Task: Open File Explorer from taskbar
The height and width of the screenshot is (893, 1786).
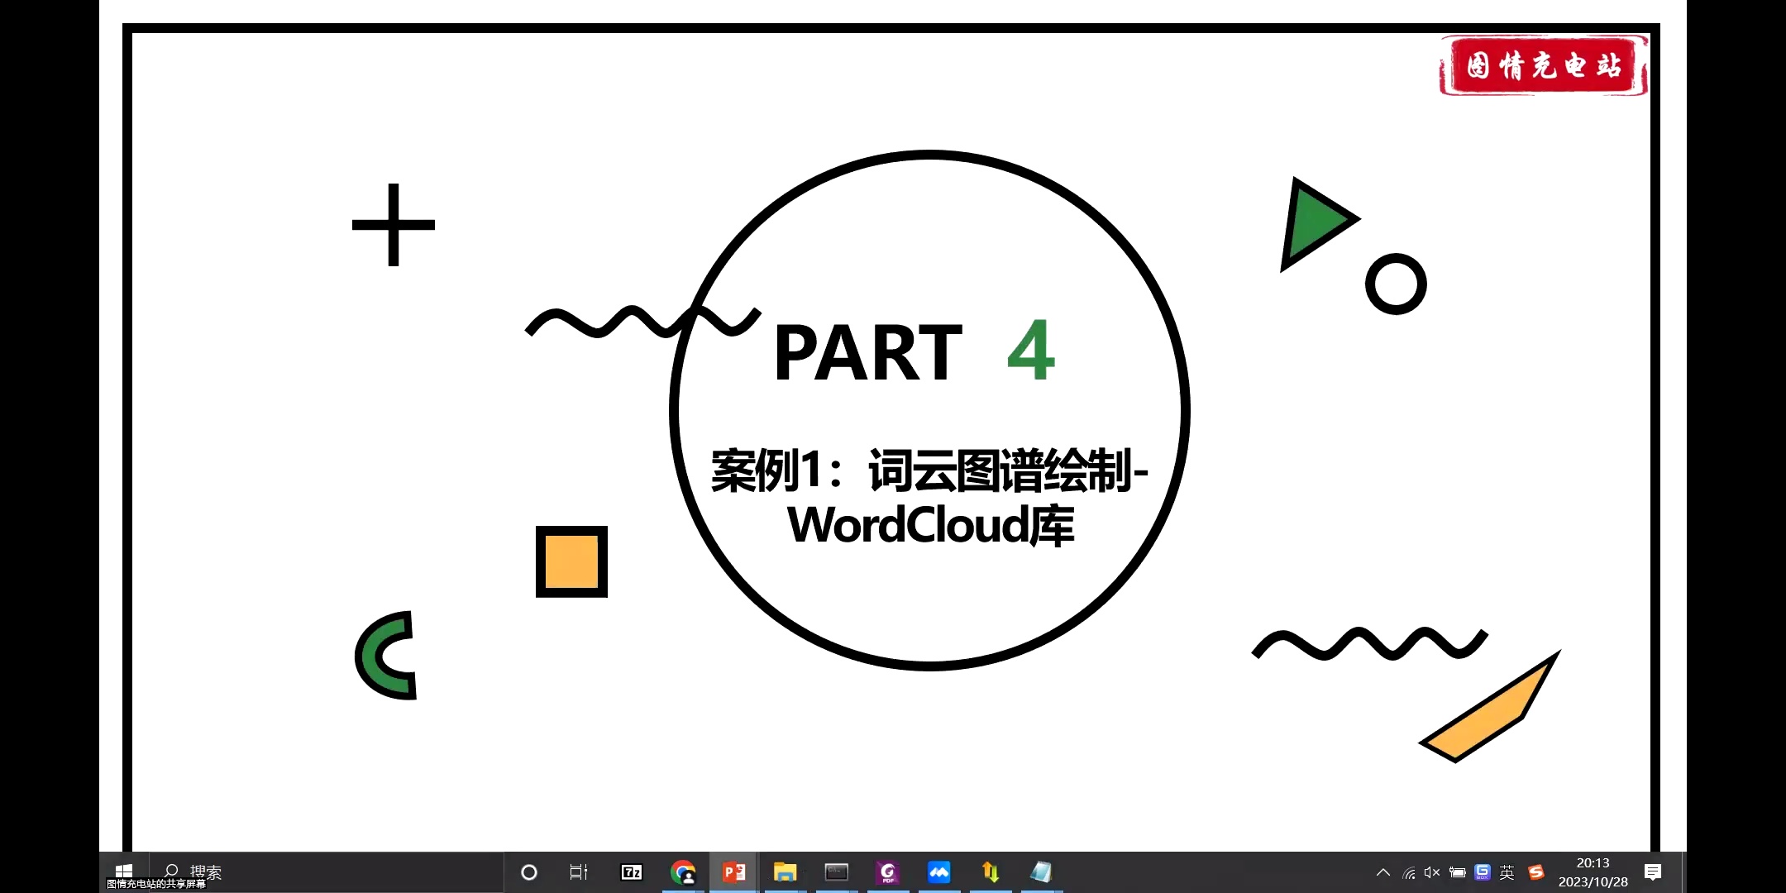Action: tap(785, 872)
